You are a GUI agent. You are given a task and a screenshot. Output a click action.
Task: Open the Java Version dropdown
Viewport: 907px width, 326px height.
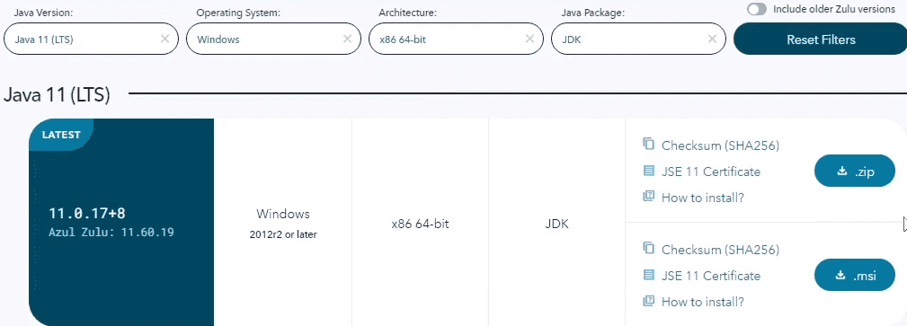point(92,39)
